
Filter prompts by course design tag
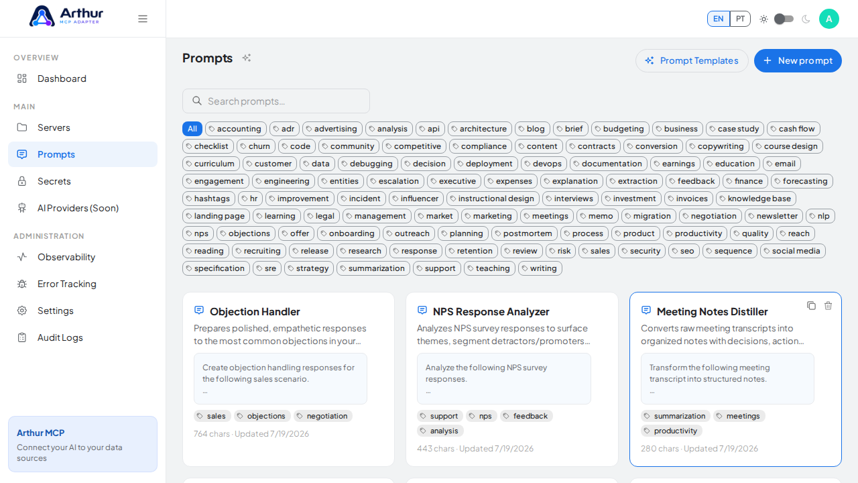(788, 146)
